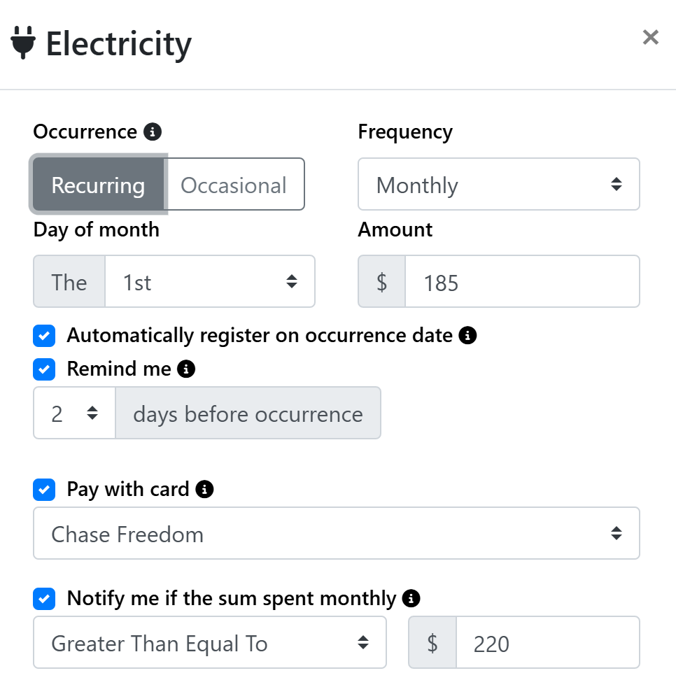This screenshot has height=687, width=676.
Task: Edit the notification threshold of 220
Action: coord(547,642)
